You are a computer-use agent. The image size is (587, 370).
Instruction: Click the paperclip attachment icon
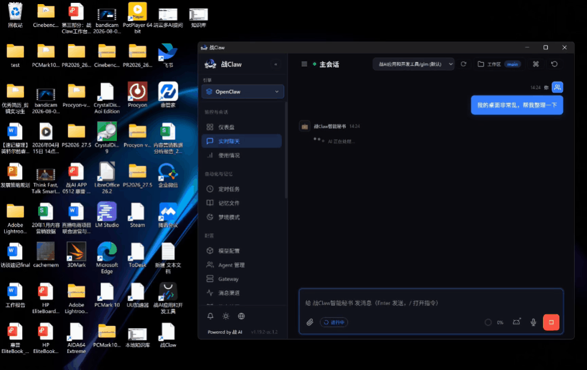pyautogui.click(x=310, y=322)
